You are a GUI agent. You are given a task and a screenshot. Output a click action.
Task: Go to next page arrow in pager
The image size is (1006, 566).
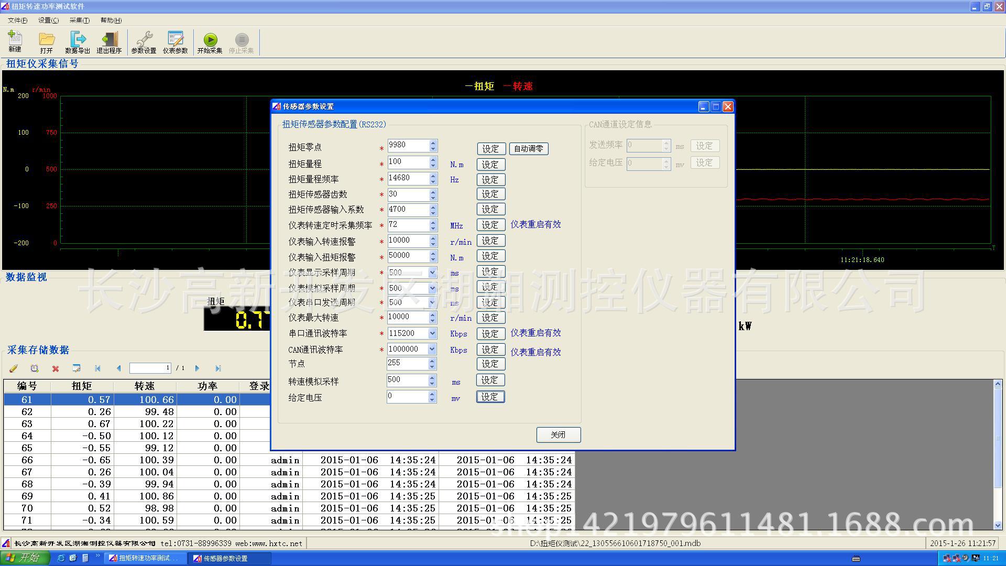point(197,368)
